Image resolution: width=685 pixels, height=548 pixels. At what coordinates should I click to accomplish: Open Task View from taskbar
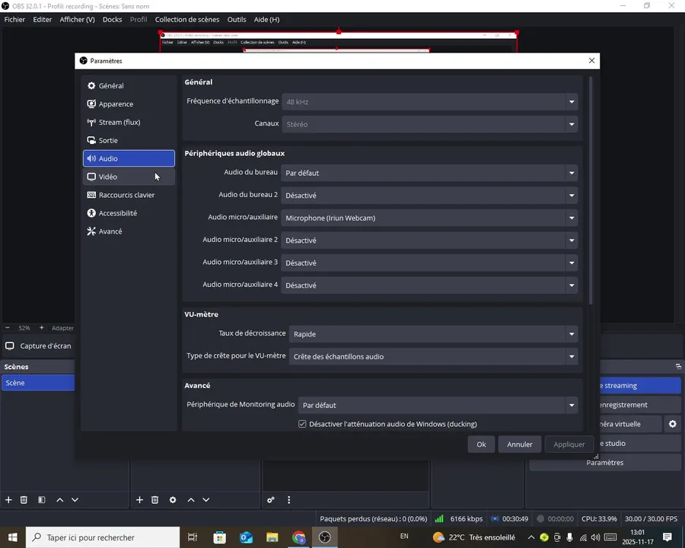tap(193, 537)
